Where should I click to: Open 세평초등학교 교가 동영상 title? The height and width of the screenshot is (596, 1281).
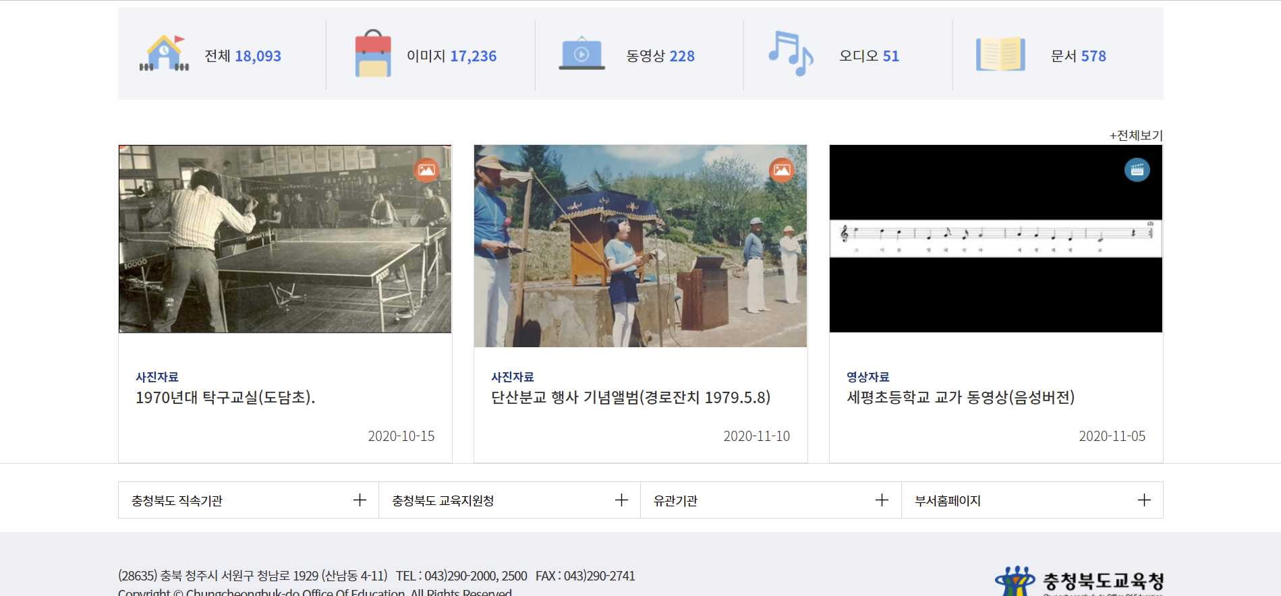pyautogui.click(x=960, y=398)
